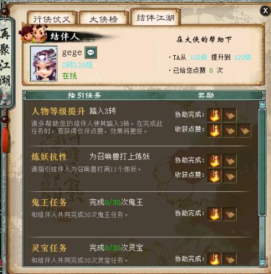This screenshot has height=274, width=271.
Task: Click the task list scroll down arrow
Action: [x=262, y=263]
